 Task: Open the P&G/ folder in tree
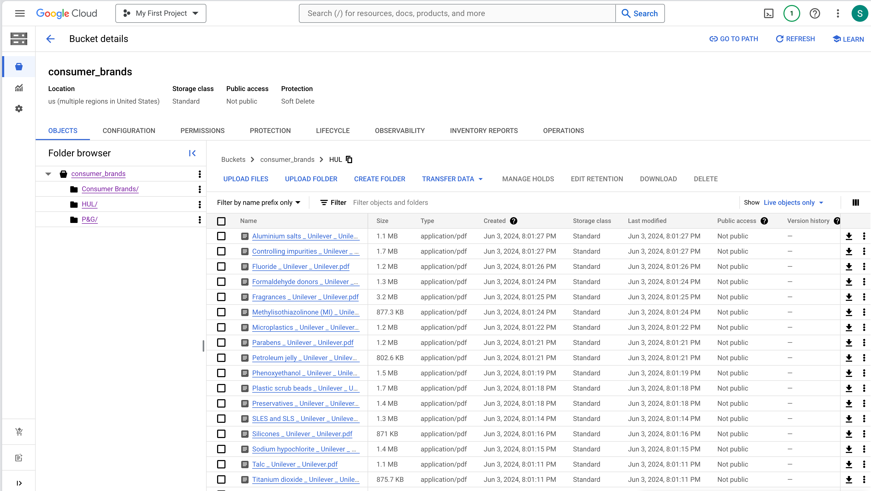89,220
